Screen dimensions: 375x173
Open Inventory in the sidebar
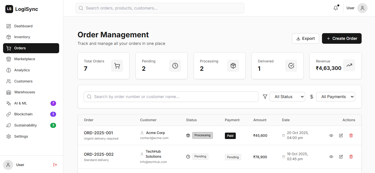click(x=22, y=37)
